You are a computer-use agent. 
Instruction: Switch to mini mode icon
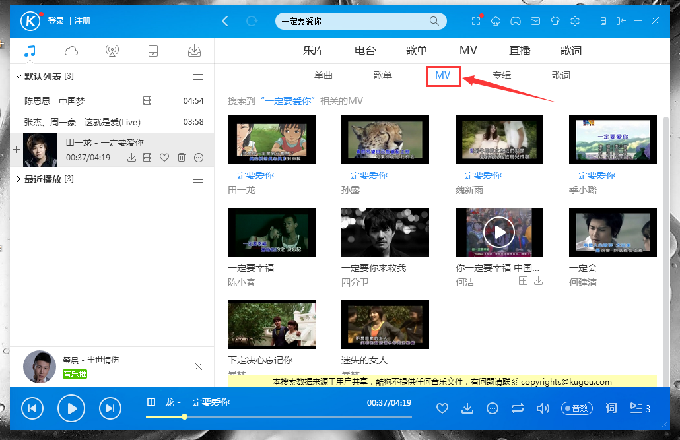click(x=621, y=21)
